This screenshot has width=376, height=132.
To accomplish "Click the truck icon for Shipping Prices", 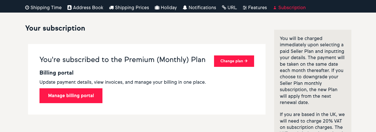I will click(x=111, y=8).
